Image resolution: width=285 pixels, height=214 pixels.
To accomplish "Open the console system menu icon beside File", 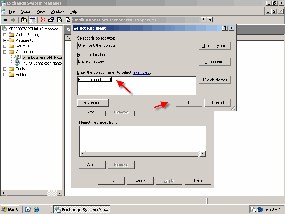I will [4, 11].
